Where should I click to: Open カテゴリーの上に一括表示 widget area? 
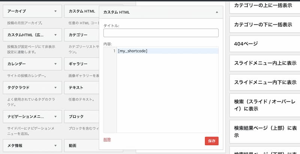coord(265,7)
